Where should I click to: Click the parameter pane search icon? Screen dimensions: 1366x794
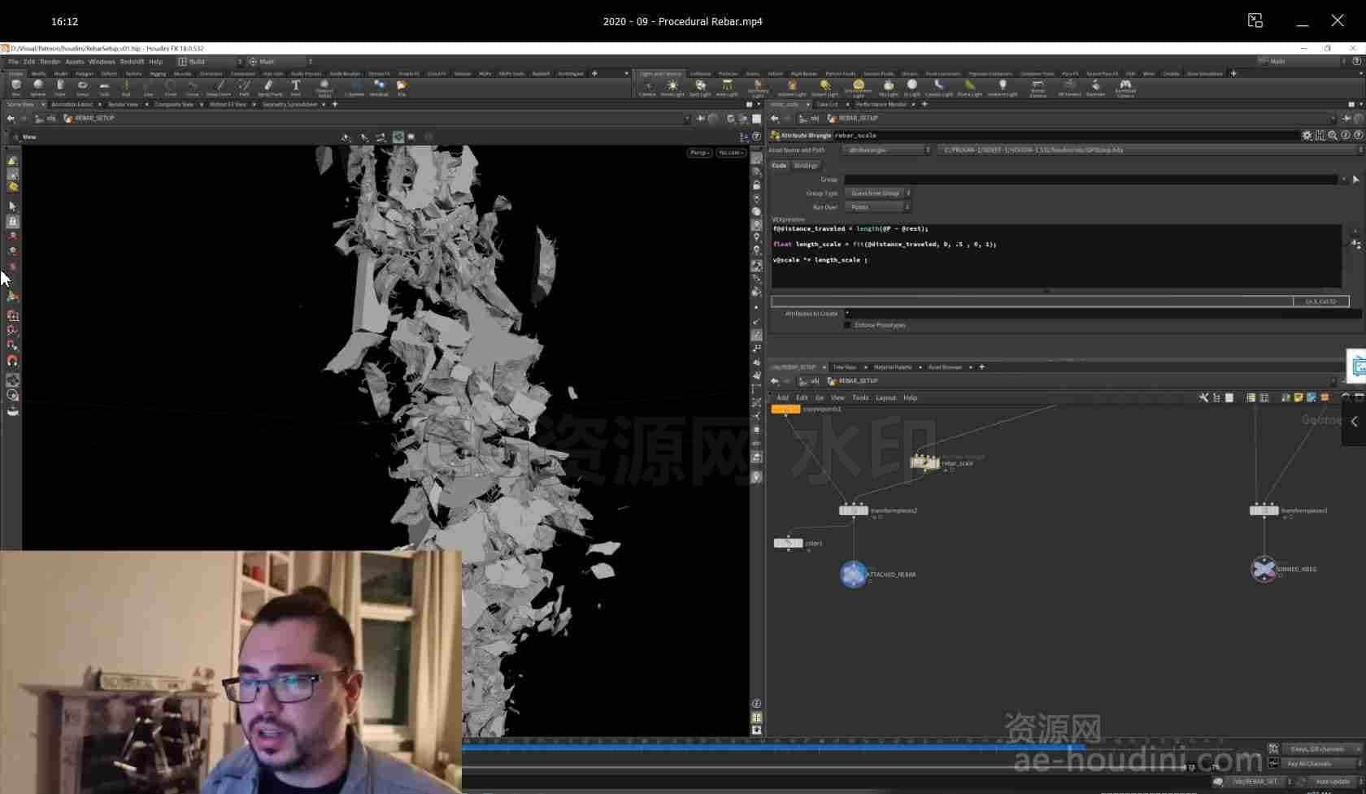(x=1333, y=136)
